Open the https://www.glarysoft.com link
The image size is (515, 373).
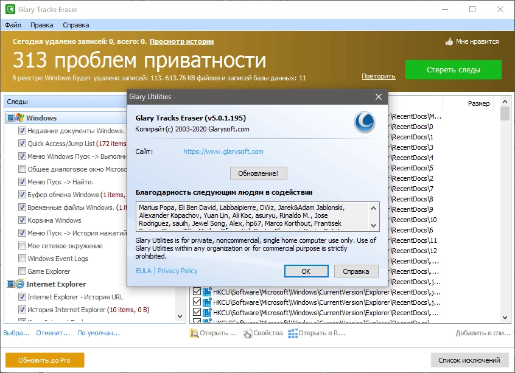(x=223, y=152)
